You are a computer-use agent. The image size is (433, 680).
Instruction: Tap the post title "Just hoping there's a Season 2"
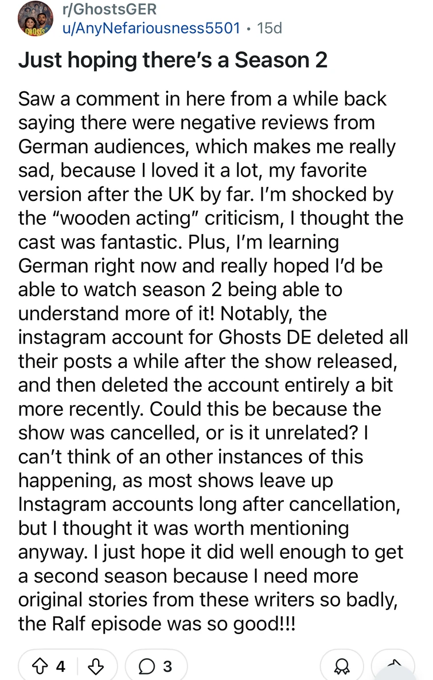tap(173, 60)
